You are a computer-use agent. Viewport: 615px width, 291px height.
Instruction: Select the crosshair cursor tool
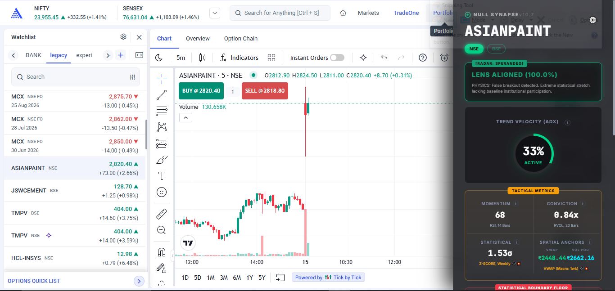click(x=162, y=79)
